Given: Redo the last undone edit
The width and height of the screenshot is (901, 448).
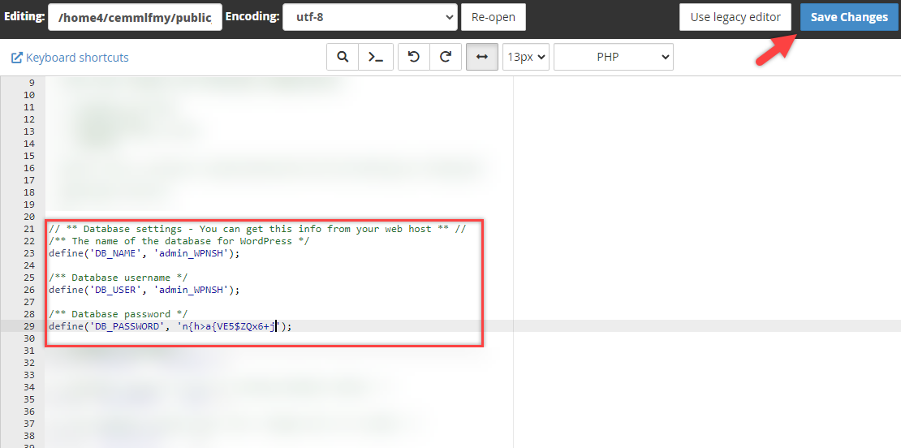Looking at the screenshot, I should point(446,57).
